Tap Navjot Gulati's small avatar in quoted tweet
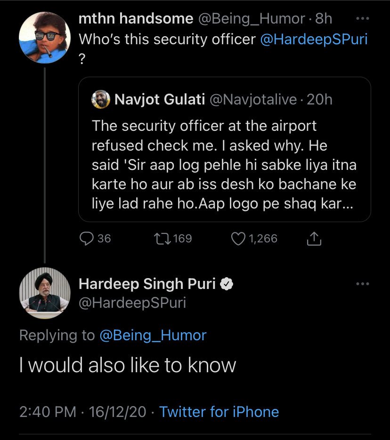Viewport: 390px width, 440px height. click(101, 99)
